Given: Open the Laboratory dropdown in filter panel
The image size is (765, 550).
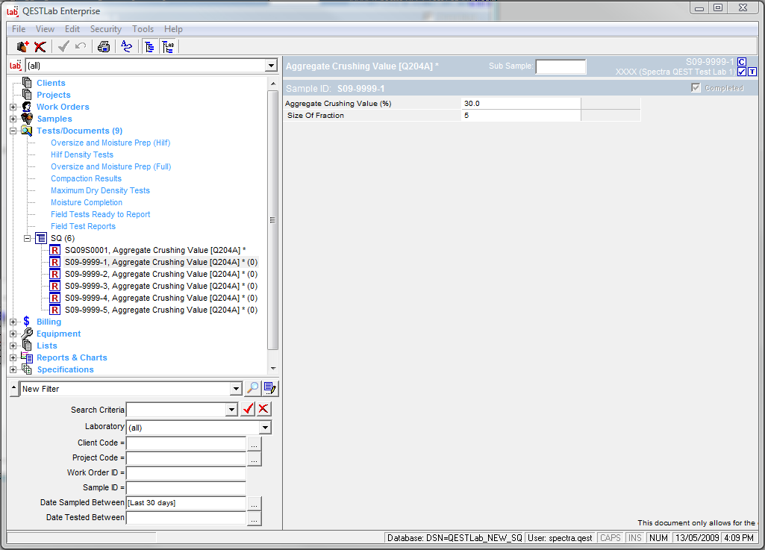Looking at the screenshot, I should pos(265,428).
